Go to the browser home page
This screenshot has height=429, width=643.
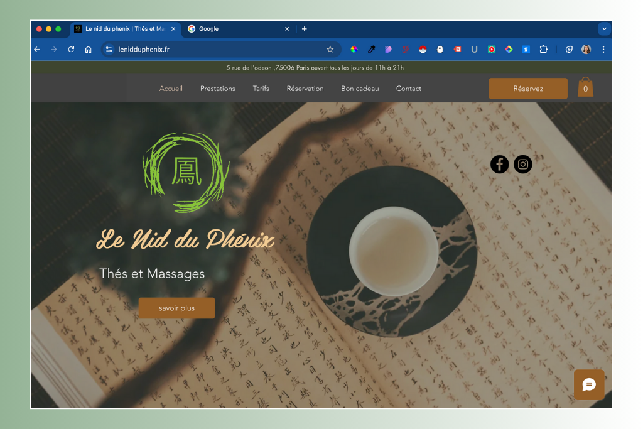(89, 49)
